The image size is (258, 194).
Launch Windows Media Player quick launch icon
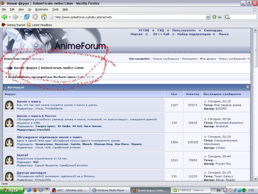[x=41, y=190]
